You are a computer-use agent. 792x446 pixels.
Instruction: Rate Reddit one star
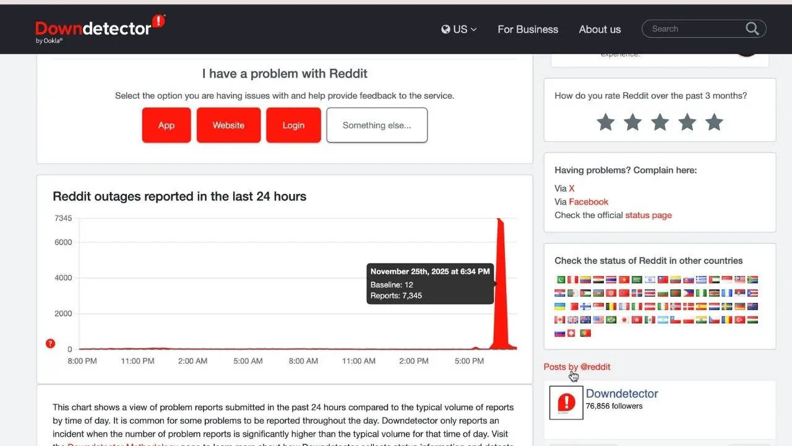point(605,122)
